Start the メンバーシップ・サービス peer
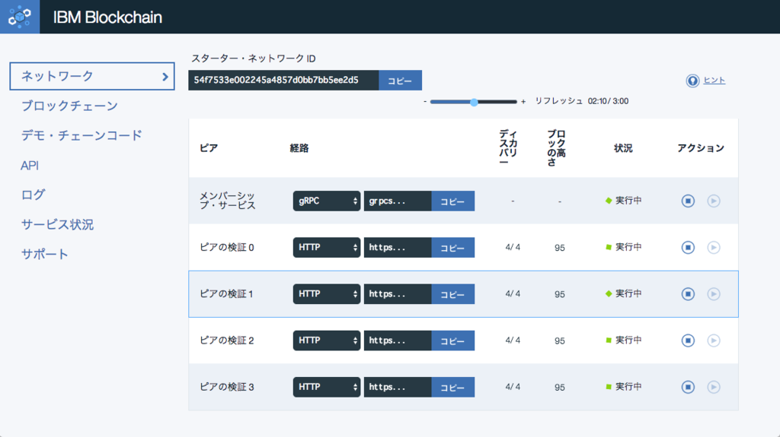The image size is (780, 437). 713,201
